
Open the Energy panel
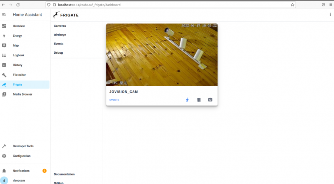17,36
